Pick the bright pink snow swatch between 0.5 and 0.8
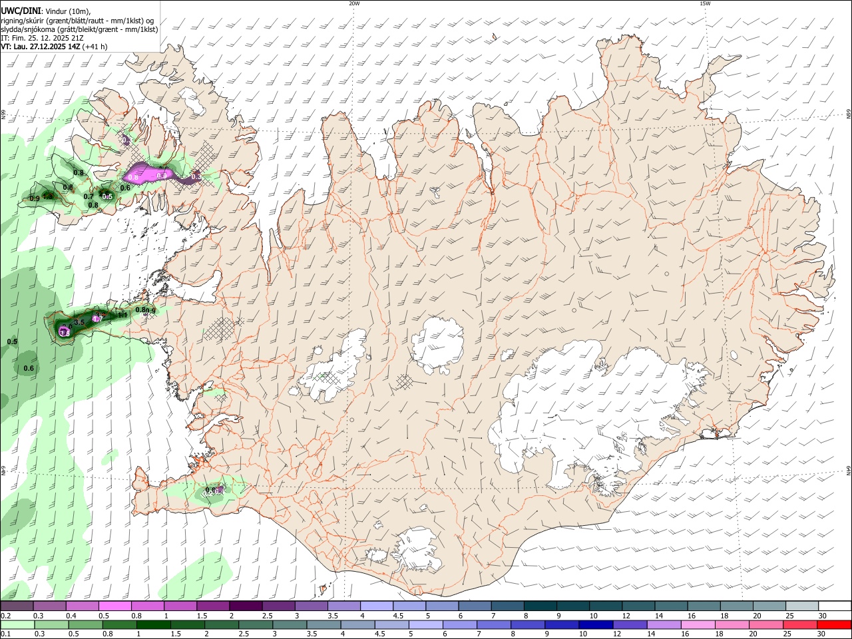852x639 pixels. [x=114, y=606]
